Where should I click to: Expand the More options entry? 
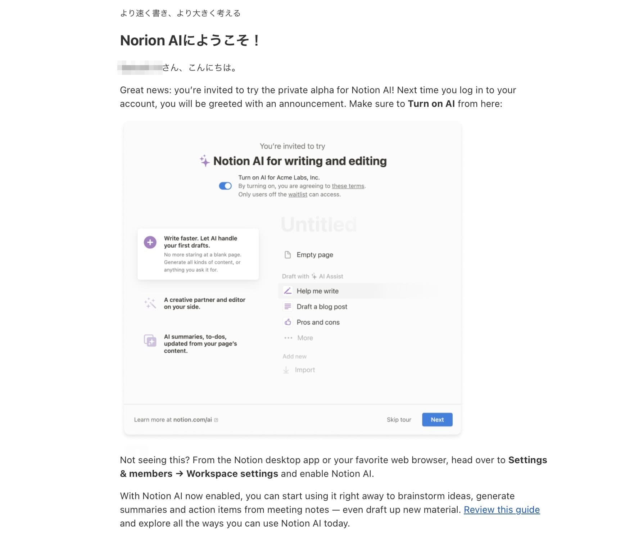pyautogui.click(x=304, y=338)
